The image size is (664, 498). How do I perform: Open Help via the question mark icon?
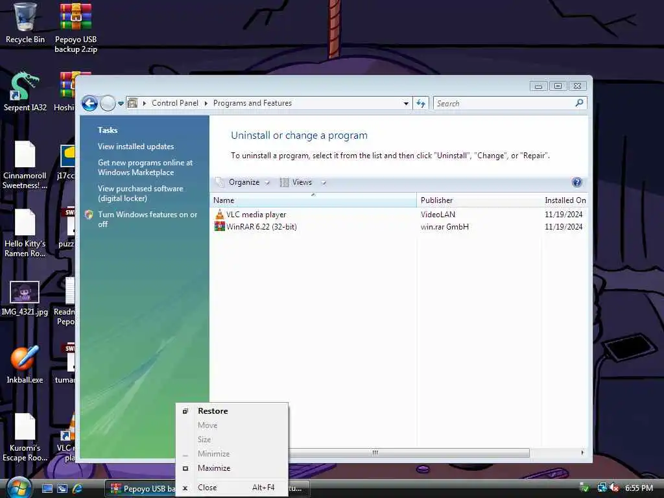click(x=576, y=182)
